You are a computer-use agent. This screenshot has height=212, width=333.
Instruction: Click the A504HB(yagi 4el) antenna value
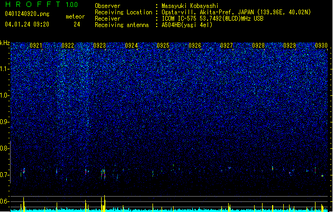click(x=187, y=25)
